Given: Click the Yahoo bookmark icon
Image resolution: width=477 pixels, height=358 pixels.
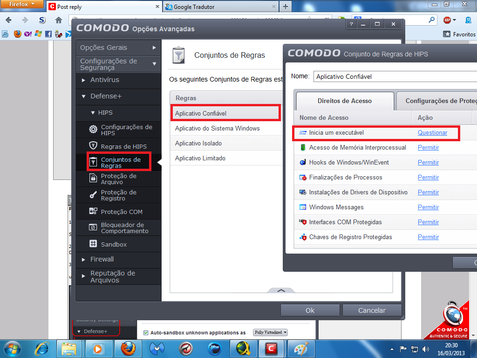Looking at the screenshot, I should tap(27, 34).
